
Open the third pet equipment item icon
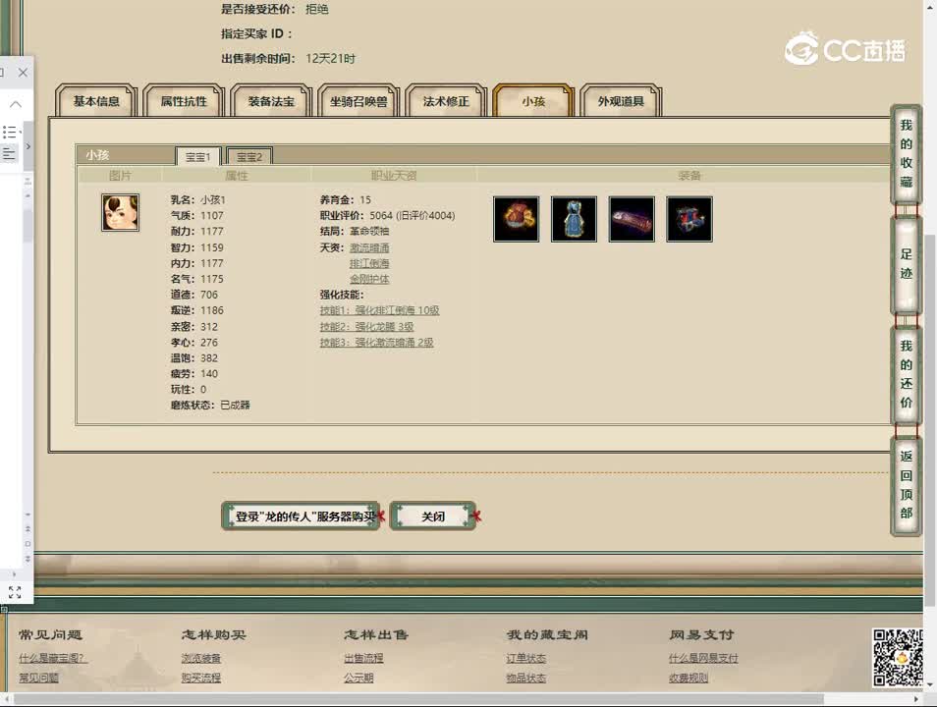tap(632, 218)
